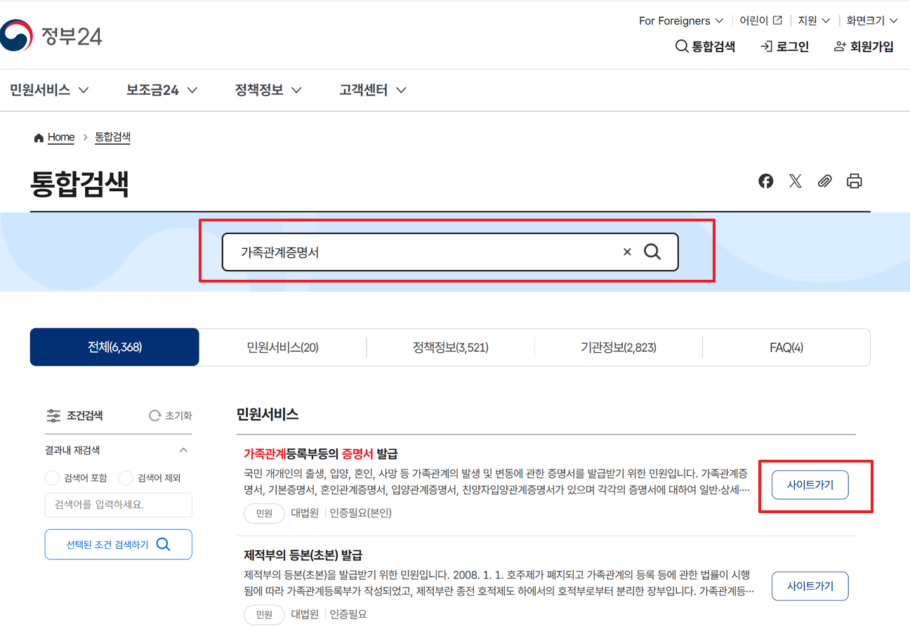The width and height of the screenshot is (910, 627).
Task: Open the For Foreigners dropdown
Action: tap(679, 20)
